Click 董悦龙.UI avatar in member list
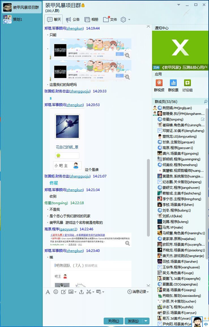 click(x=159, y=136)
